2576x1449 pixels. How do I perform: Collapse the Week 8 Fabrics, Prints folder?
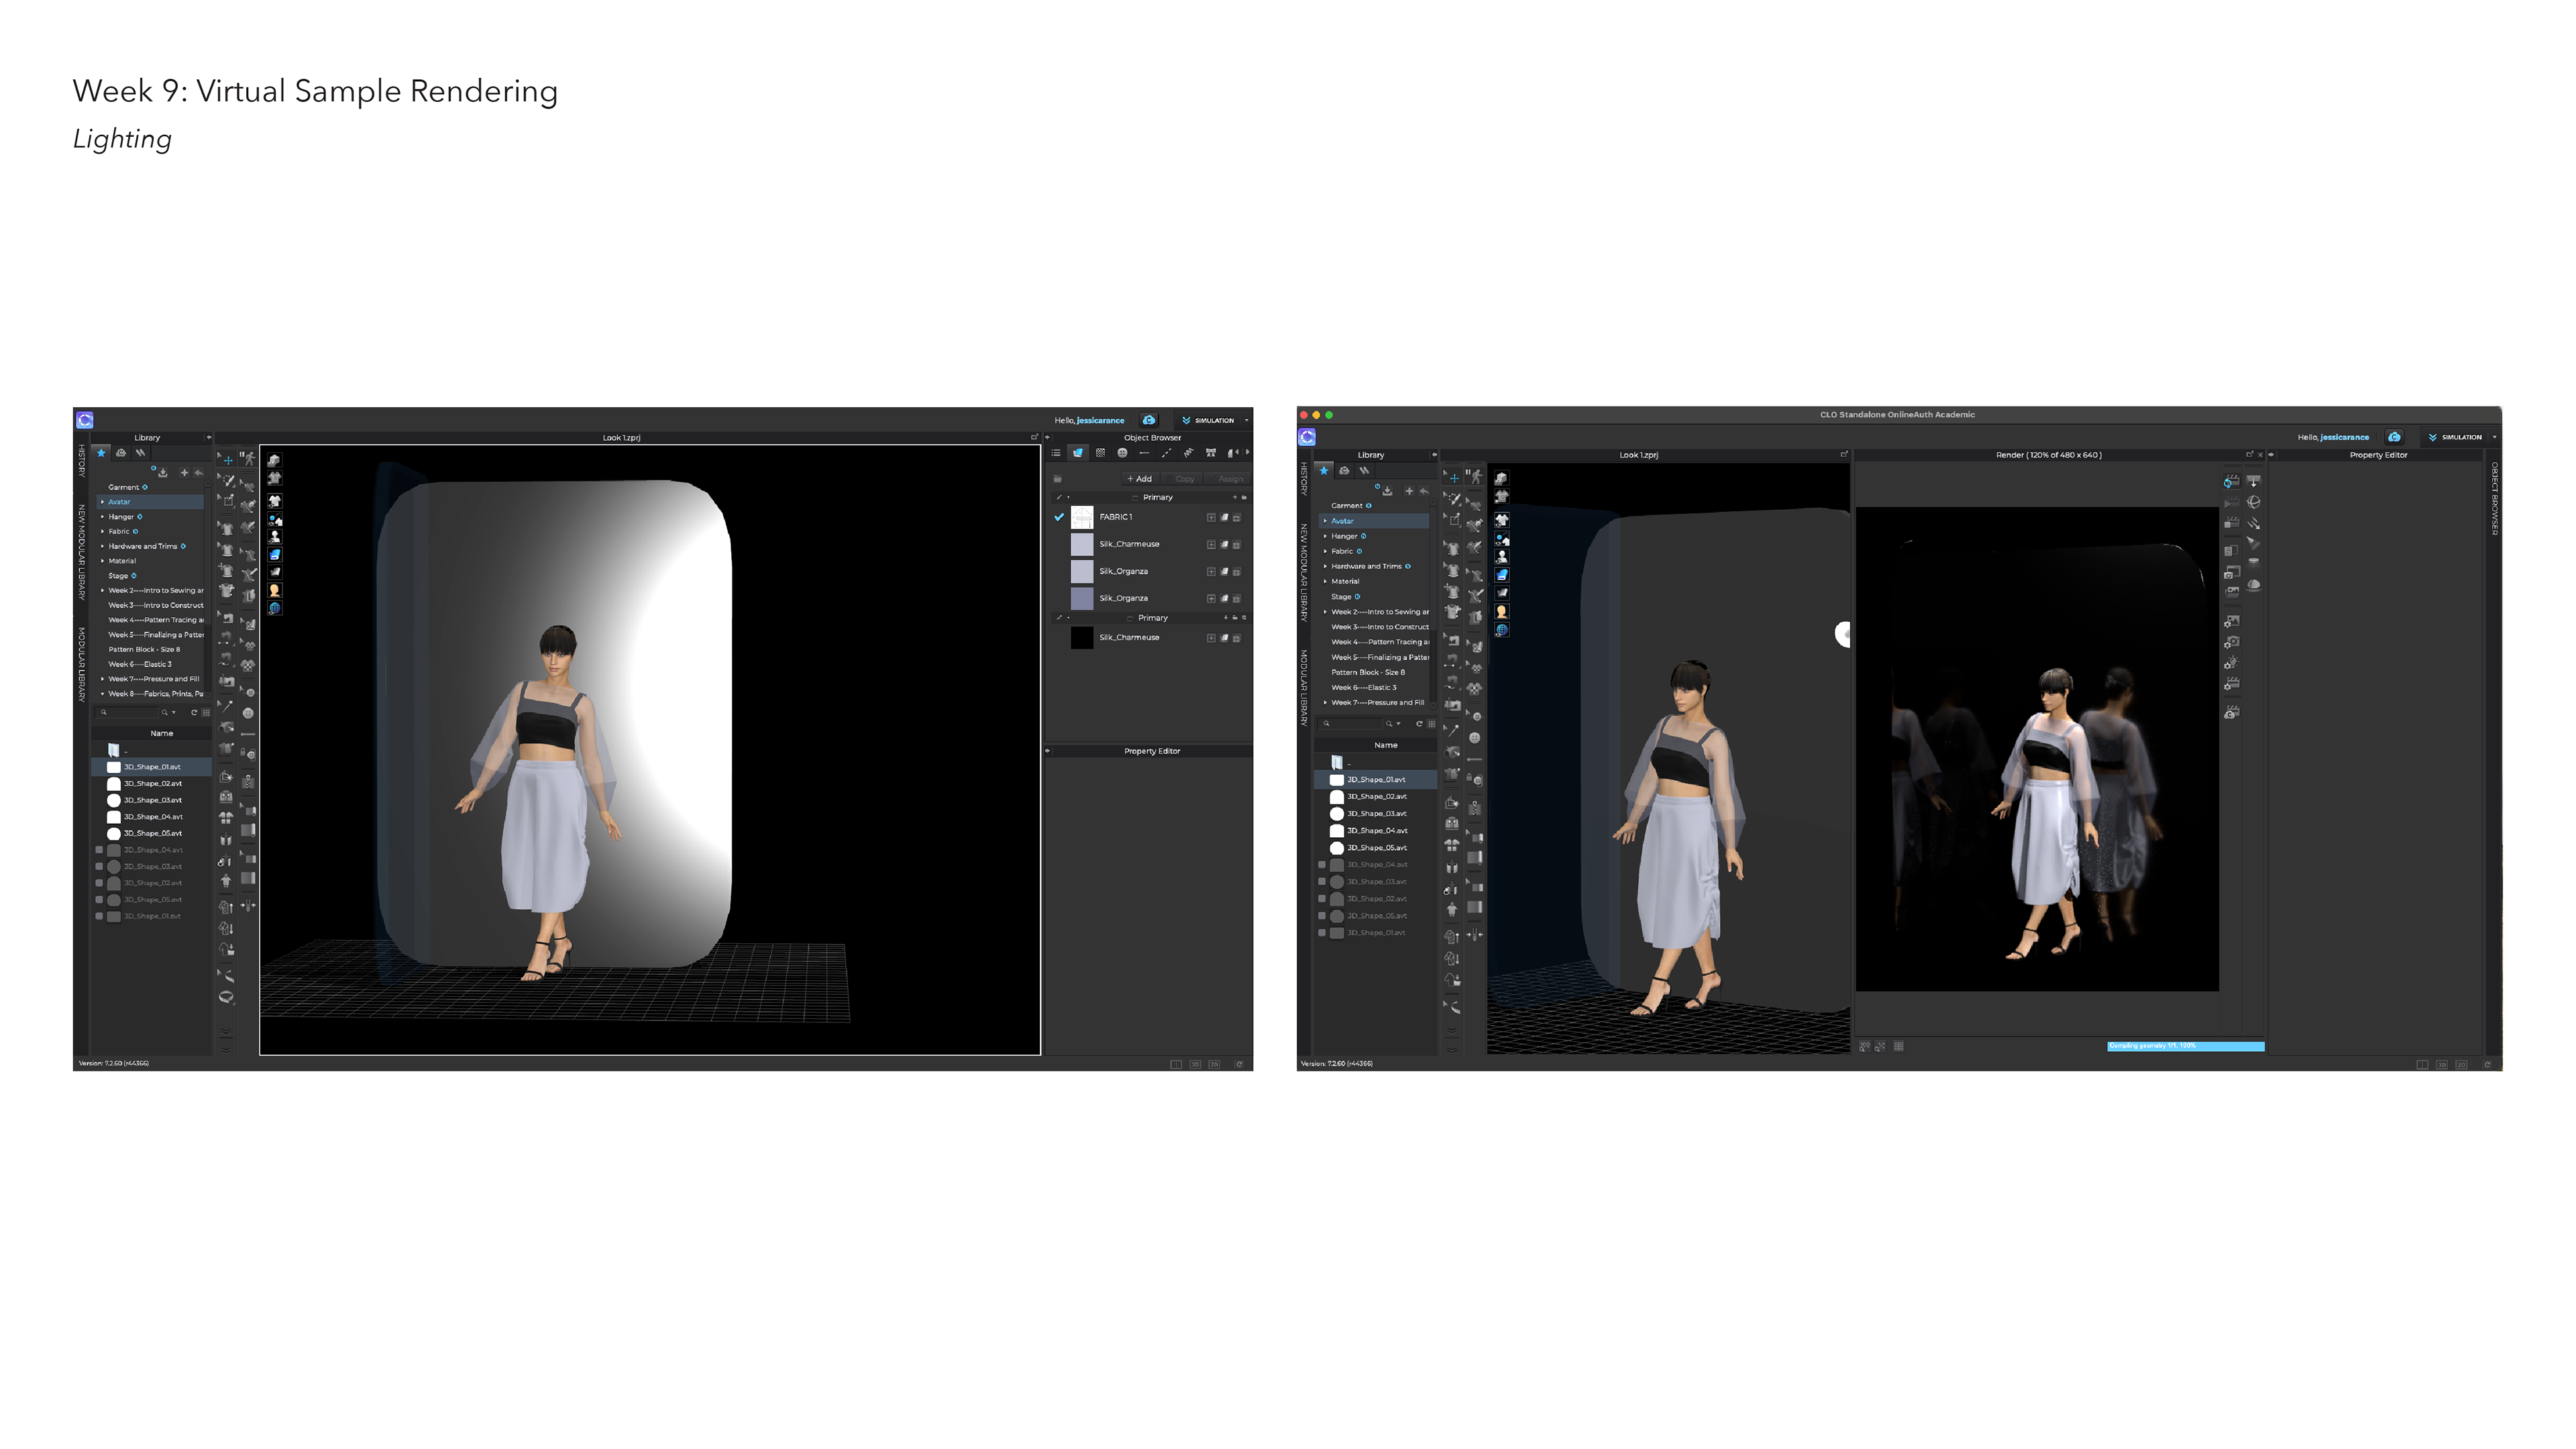pos(102,693)
